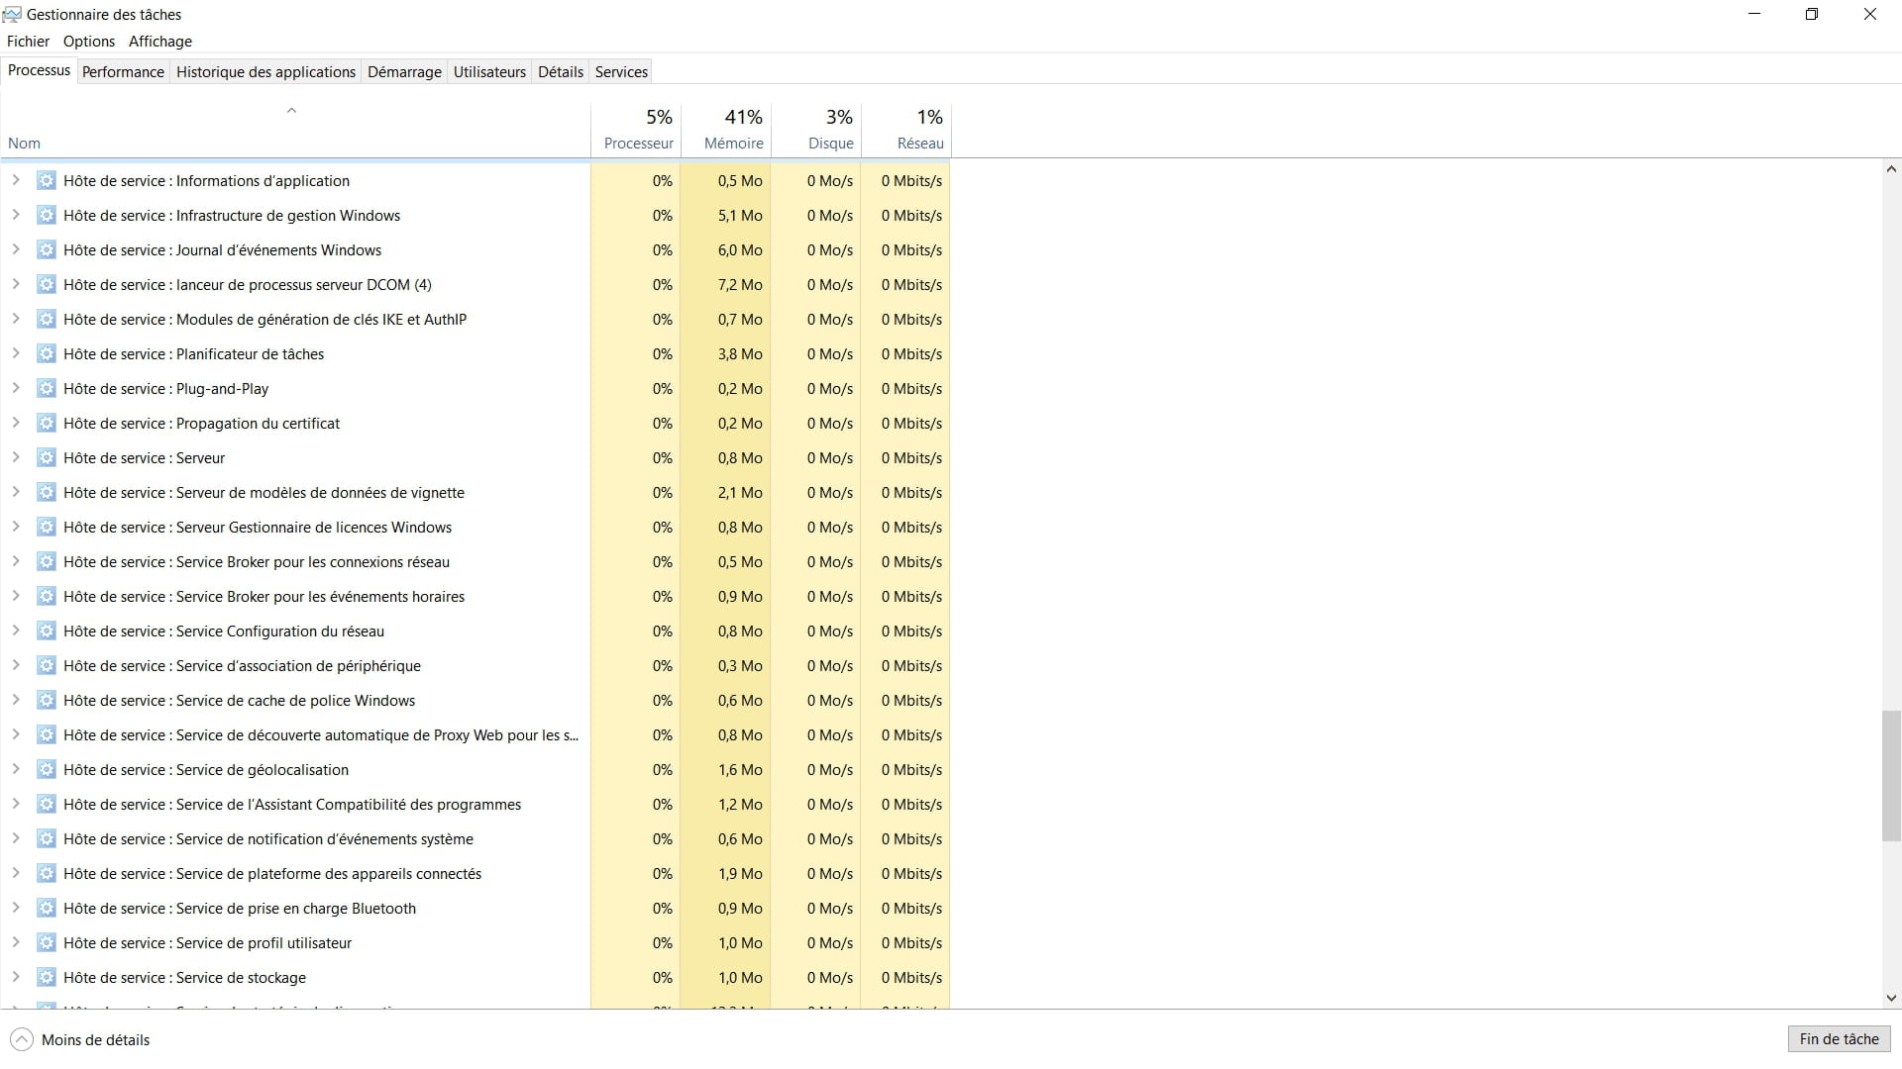Click the scrollbar up arrow
Viewport: 1902px width, 1069px height.
pyautogui.click(x=1891, y=169)
